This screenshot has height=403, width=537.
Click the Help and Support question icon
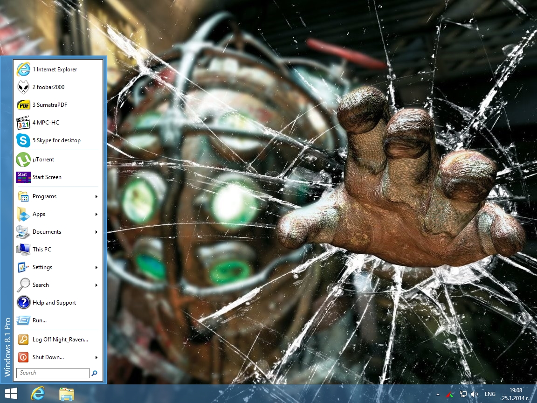click(23, 303)
